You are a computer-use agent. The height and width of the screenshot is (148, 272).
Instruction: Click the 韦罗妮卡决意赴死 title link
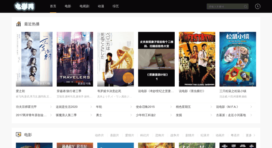pyautogui.click(x=109, y=91)
